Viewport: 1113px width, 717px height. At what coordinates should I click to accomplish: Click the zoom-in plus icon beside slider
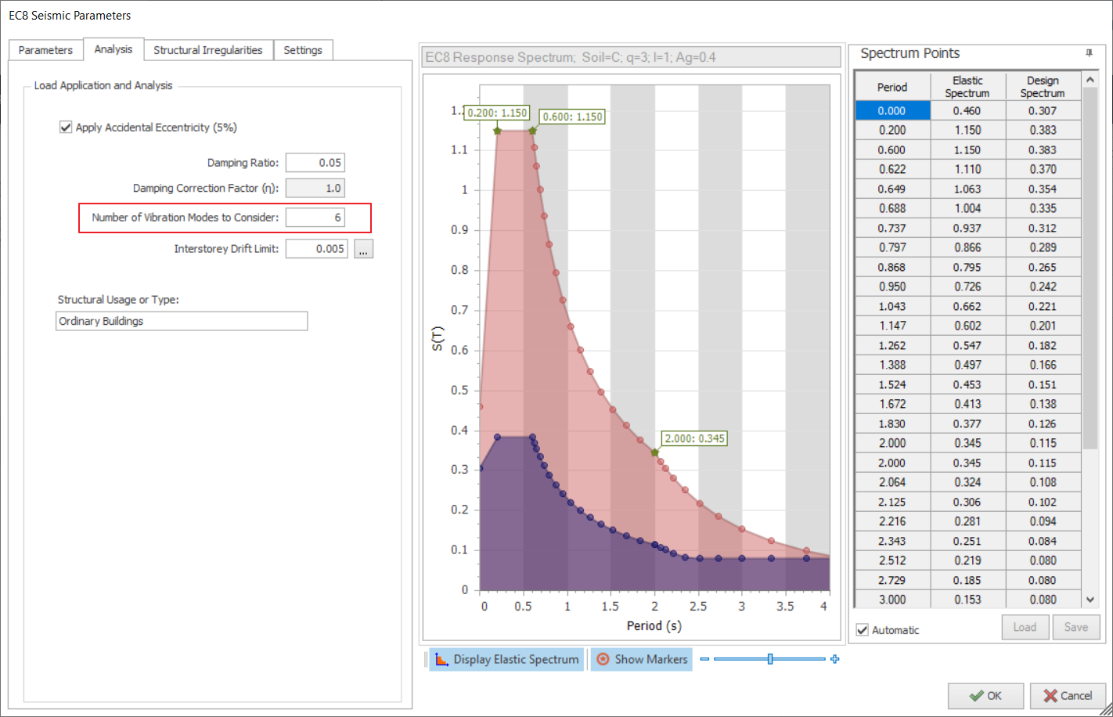pyautogui.click(x=835, y=659)
